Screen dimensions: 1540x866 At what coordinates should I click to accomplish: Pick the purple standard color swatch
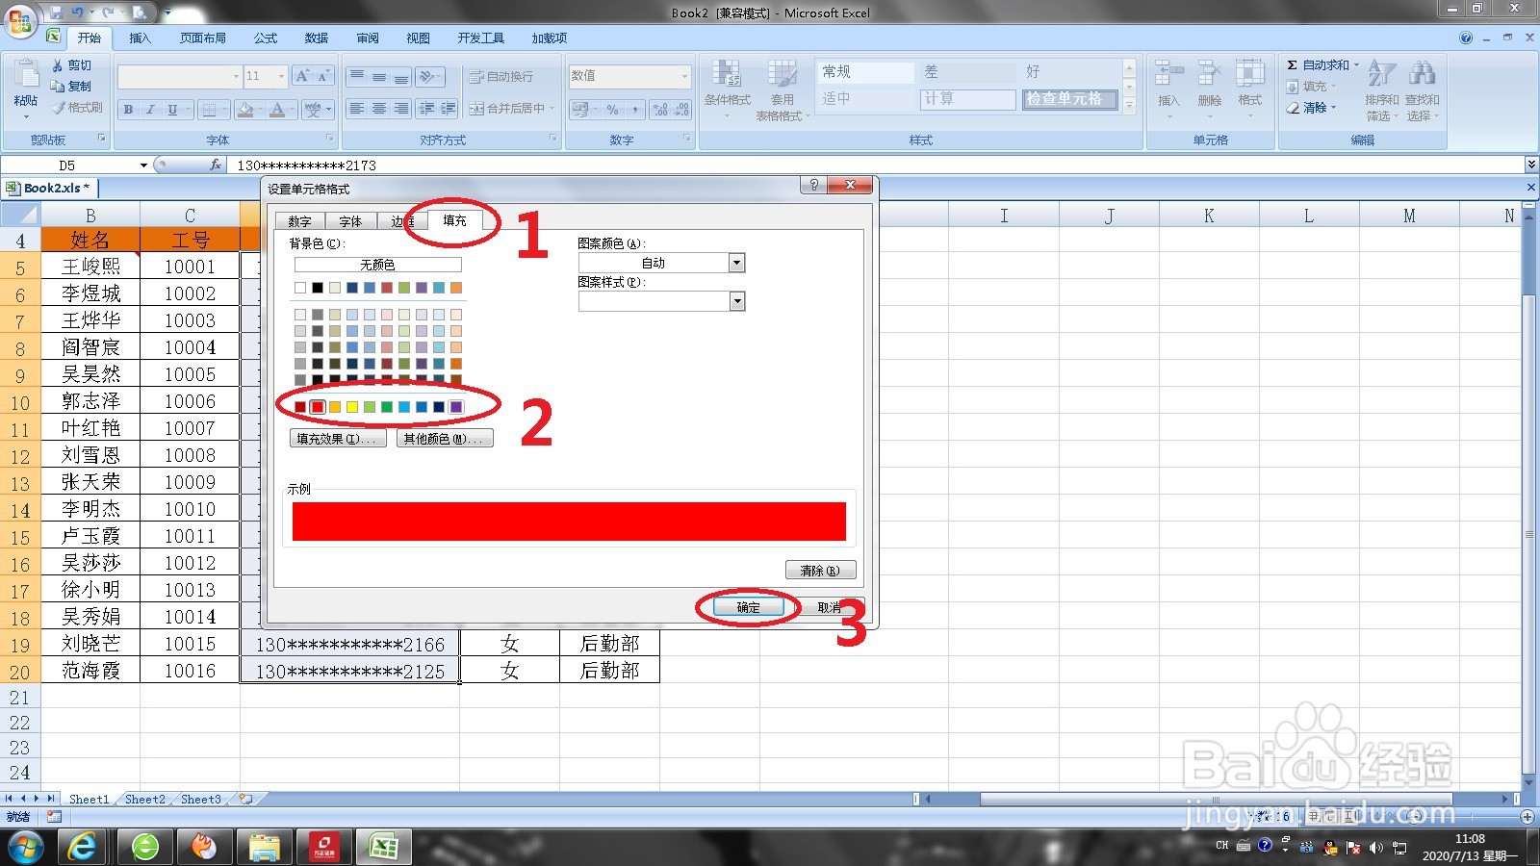pyautogui.click(x=456, y=407)
